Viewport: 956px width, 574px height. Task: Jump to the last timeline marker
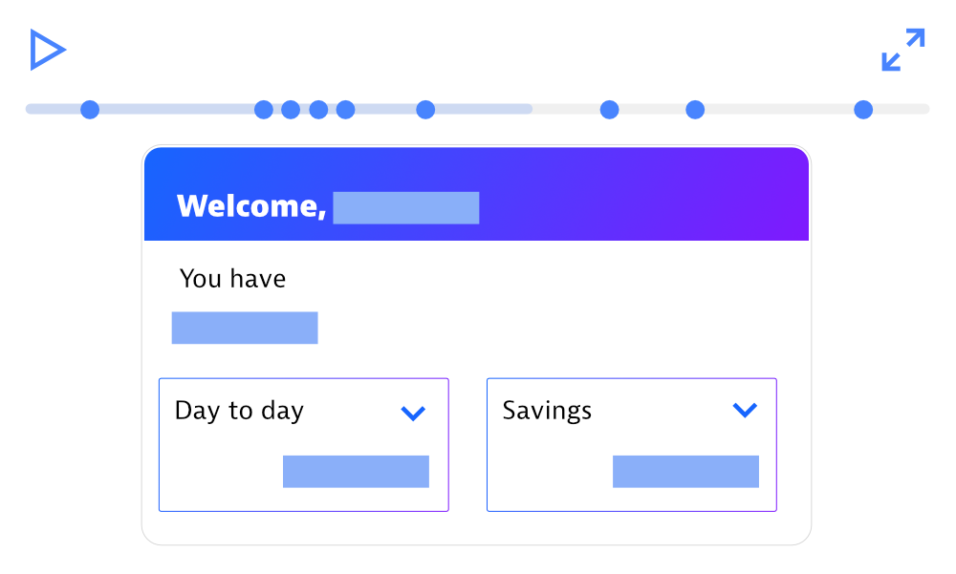pos(863,110)
